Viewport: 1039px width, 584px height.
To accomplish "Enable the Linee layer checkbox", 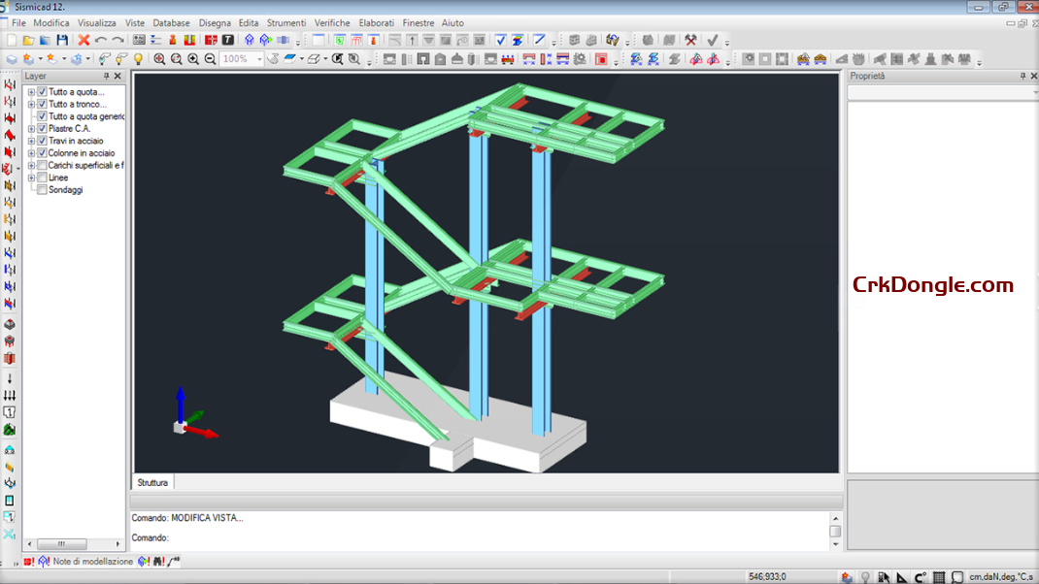I will (x=42, y=178).
